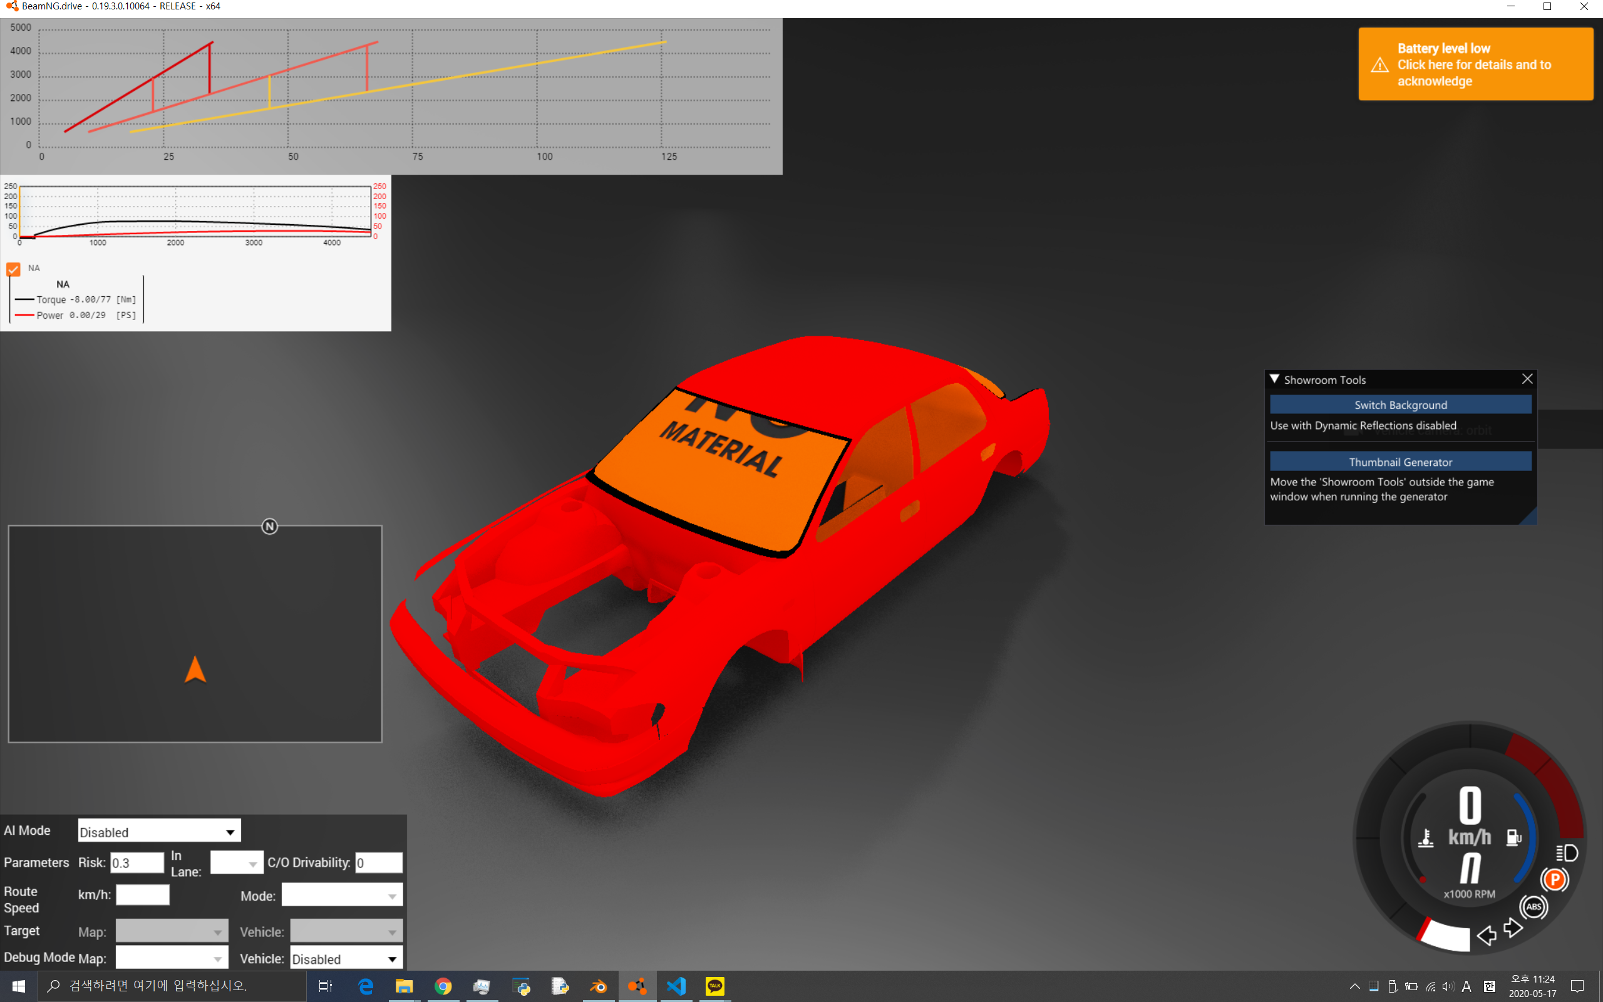Click the Route Speed km/h field
1603x1002 pixels.
click(142, 895)
